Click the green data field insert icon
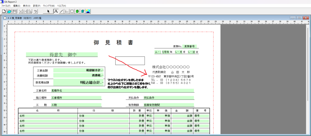 77,11
